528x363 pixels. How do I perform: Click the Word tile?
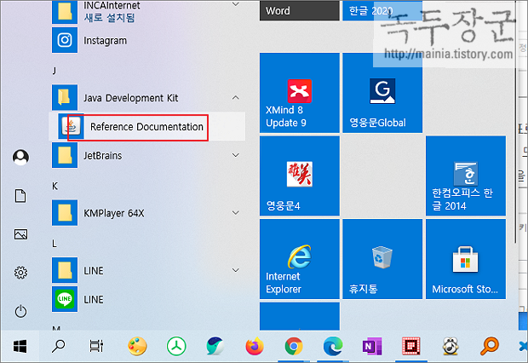[x=300, y=10]
